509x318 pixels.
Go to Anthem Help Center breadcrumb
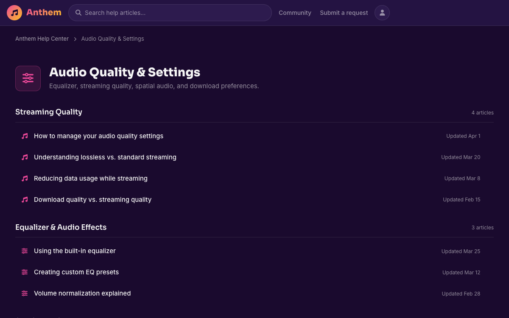click(x=42, y=39)
